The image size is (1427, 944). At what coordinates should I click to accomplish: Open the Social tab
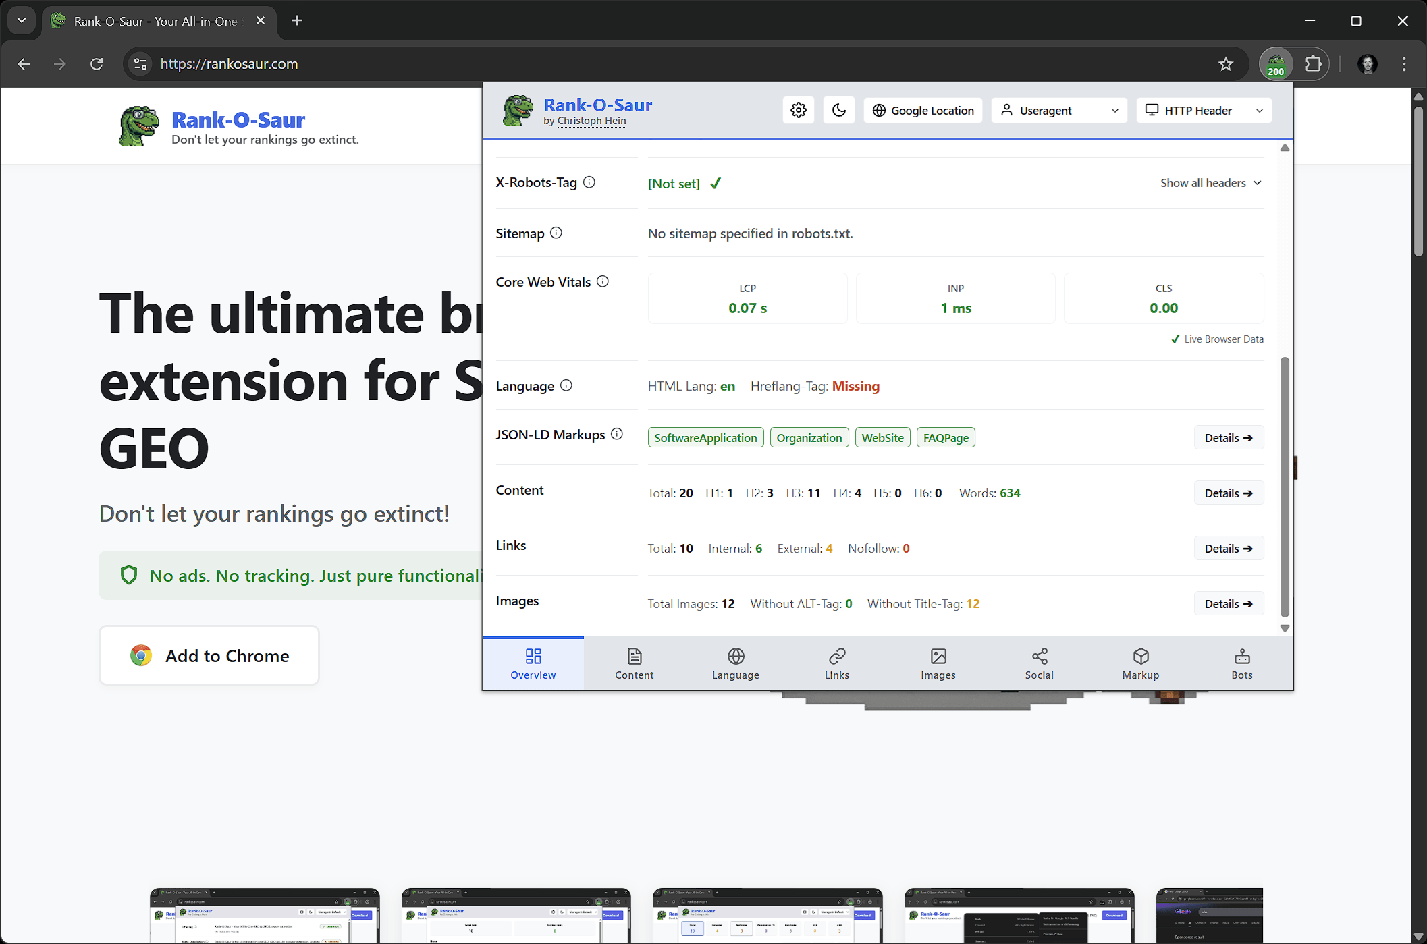1039,663
